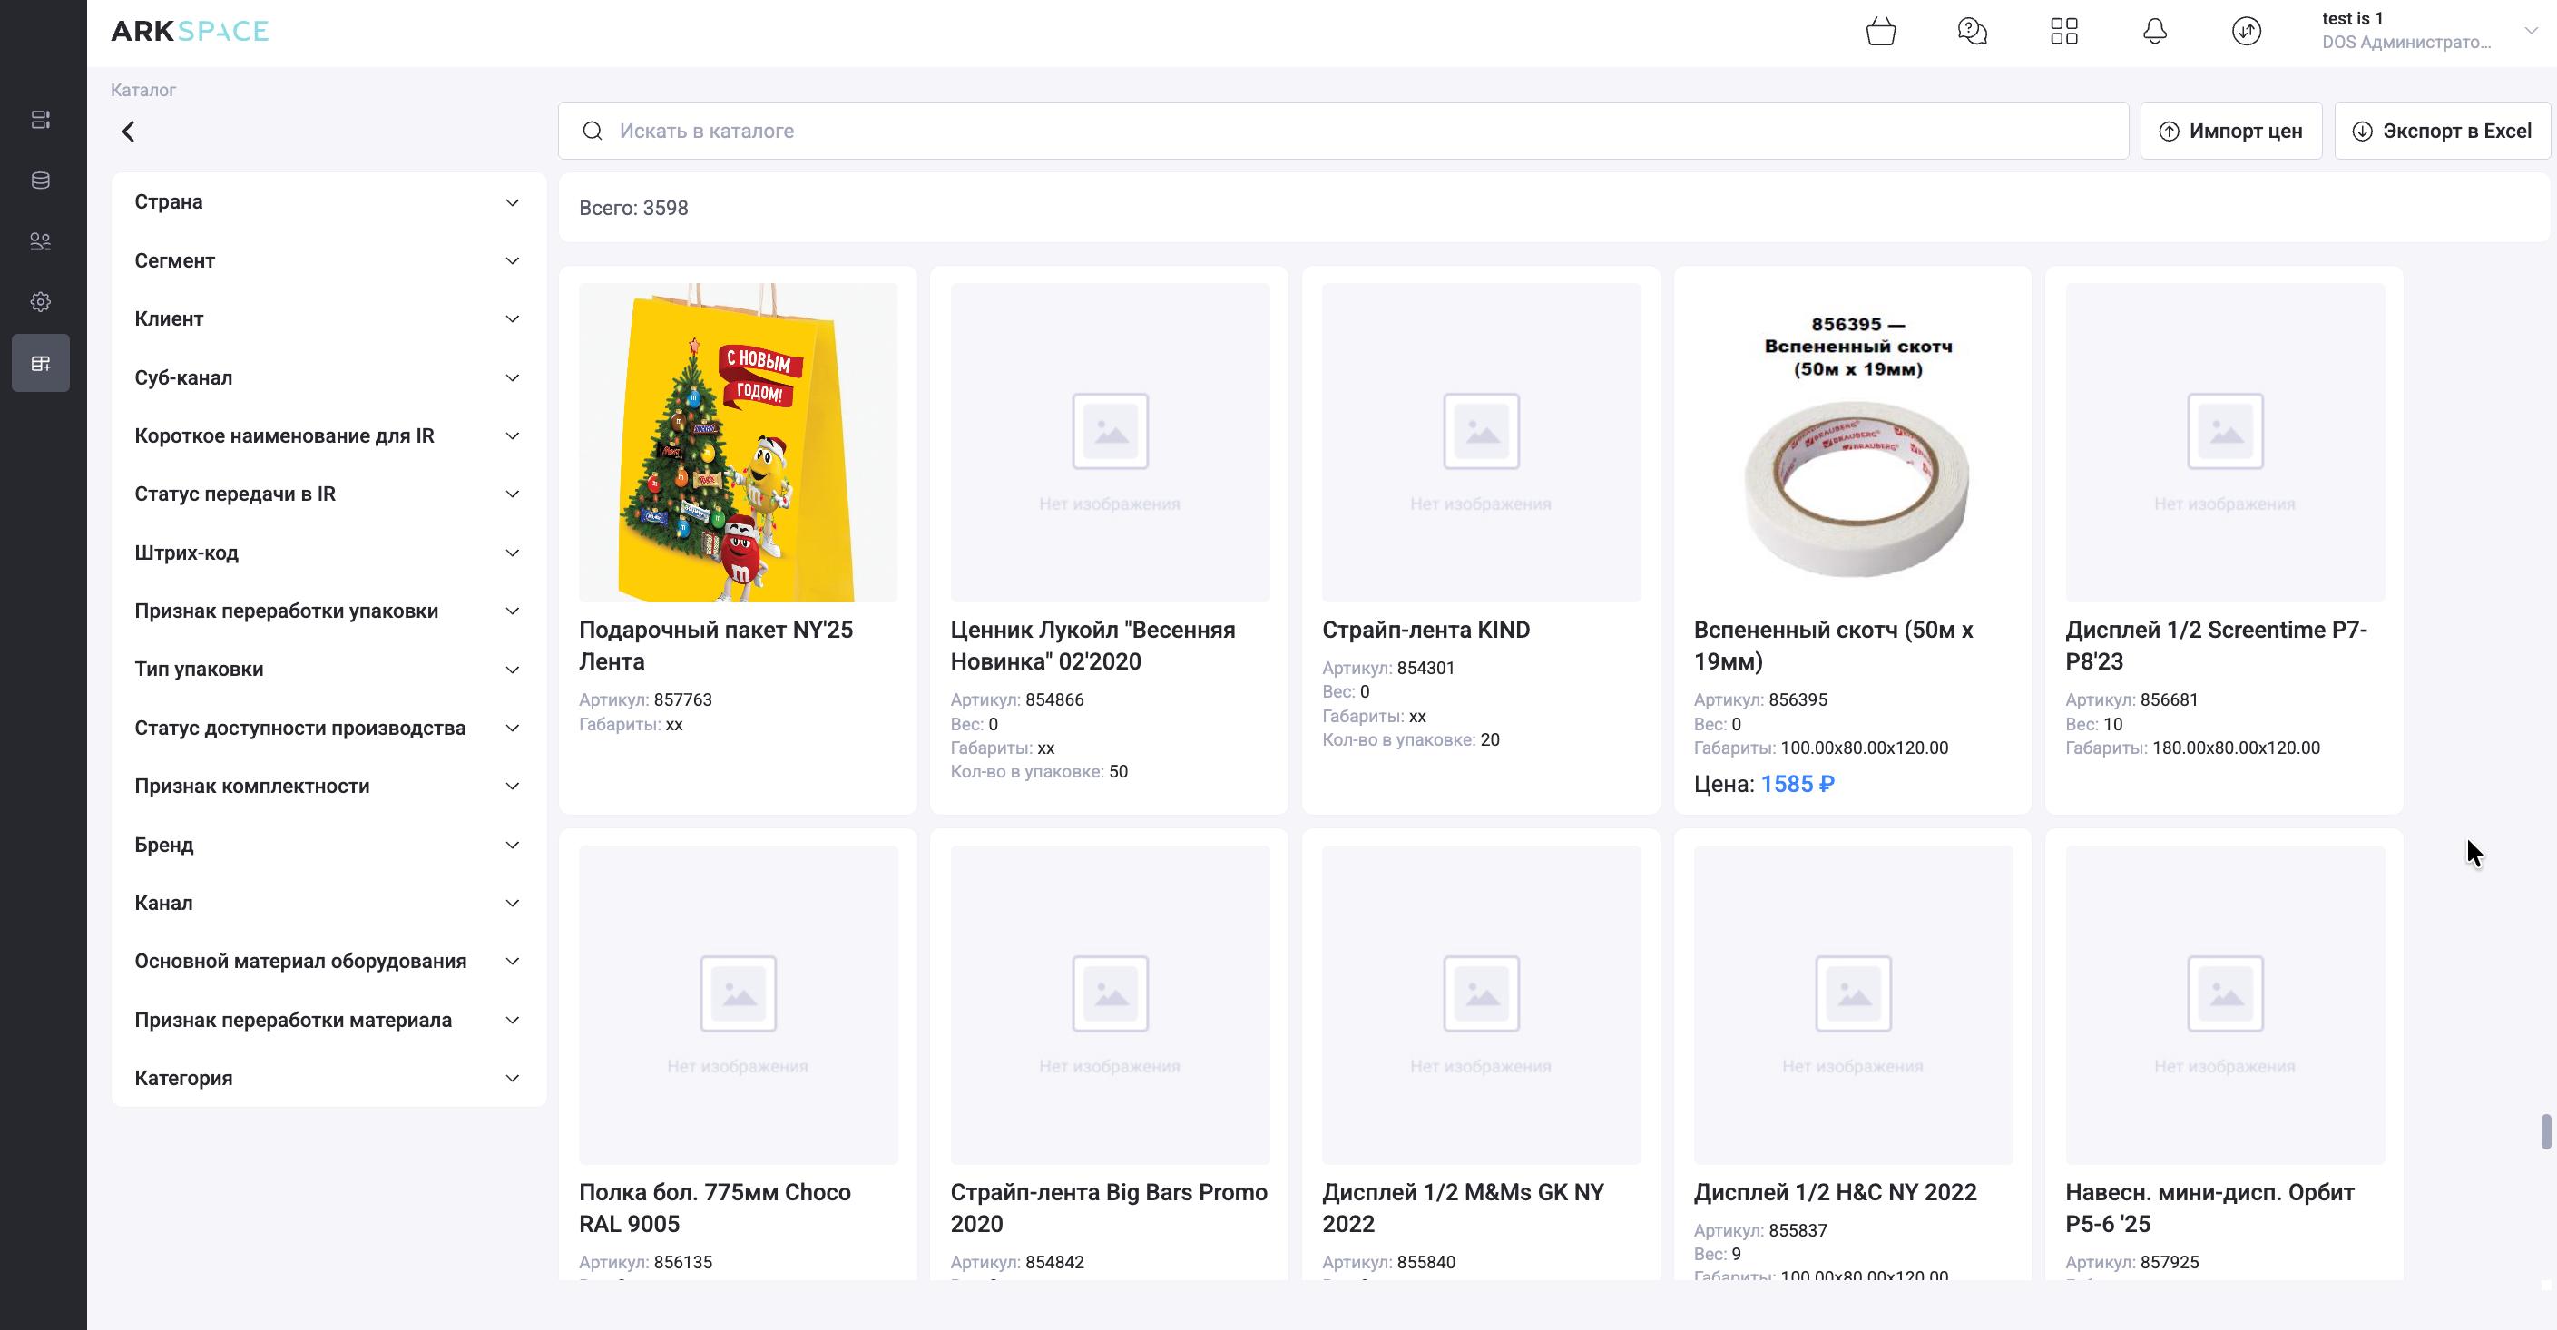Click the Экспорт в Excel button
Screen dimensions: 2557x1330
click(x=2442, y=131)
